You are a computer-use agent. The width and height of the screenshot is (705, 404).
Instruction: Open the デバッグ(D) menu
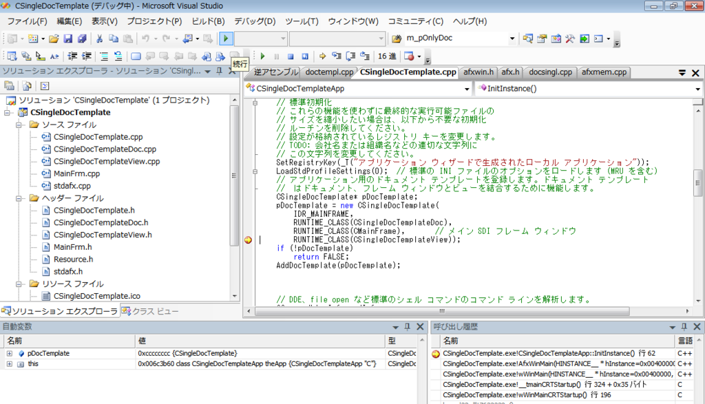(255, 21)
